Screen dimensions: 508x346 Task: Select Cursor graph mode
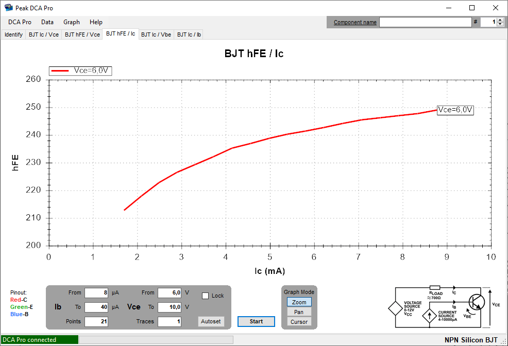coord(299,322)
